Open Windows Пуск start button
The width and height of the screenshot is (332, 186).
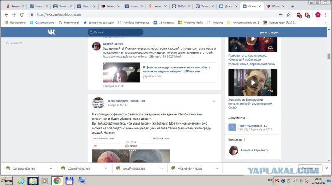click(x=7, y=181)
